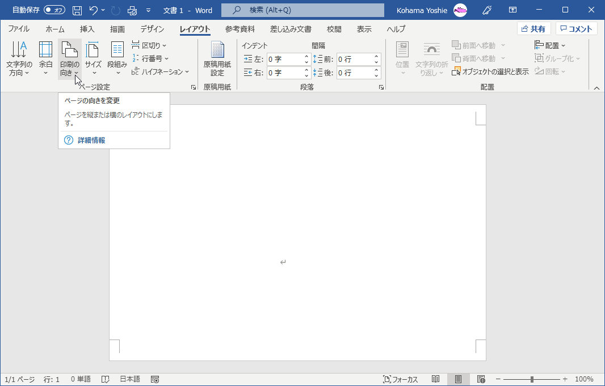The width and height of the screenshot is (605, 386).
Task: Switch to the 表示 (View) tab
Action: 364,29
